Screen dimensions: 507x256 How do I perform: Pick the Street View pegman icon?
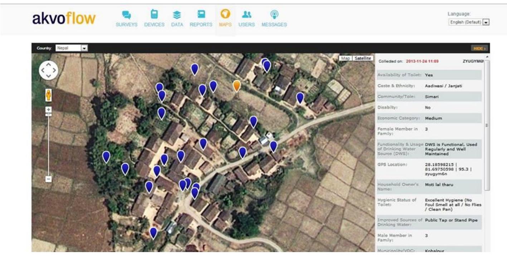click(x=48, y=95)
